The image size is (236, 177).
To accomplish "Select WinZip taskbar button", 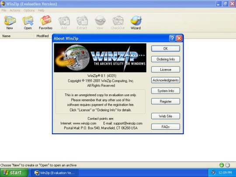I will coord(55,173).
